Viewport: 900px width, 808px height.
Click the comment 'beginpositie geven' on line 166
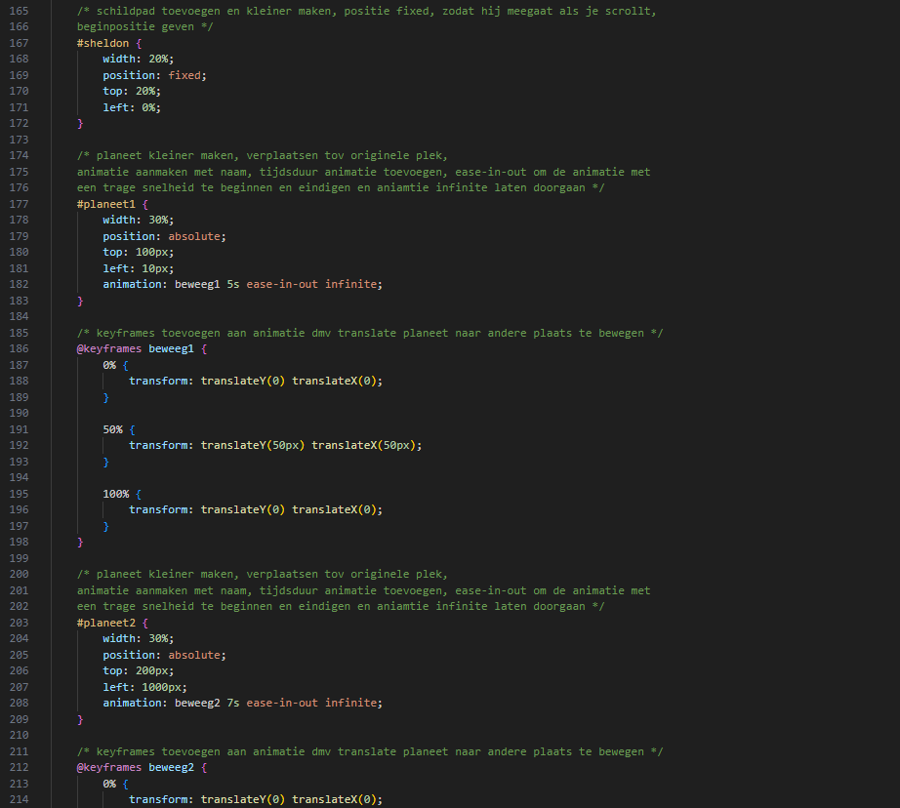click(144, 27)
